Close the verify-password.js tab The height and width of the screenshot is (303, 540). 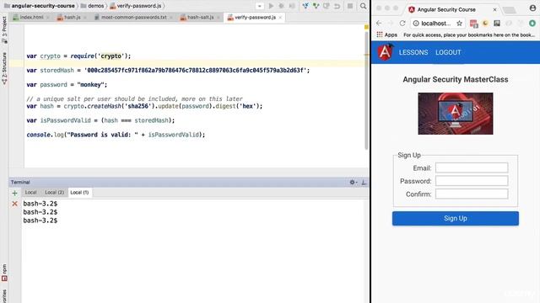[x=280, y=18]
